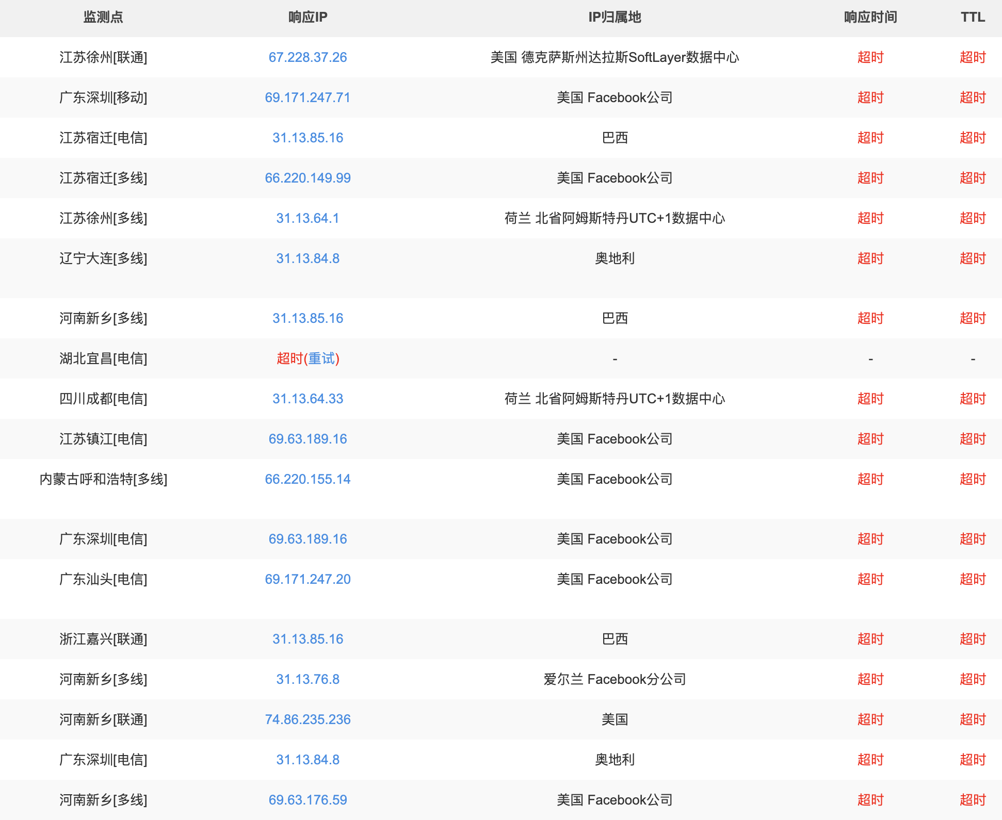This screenshot has height=820, width=1002.
Task: Click 超时 response time for 内蒙古呼和浩特[多线]
Action: (870, 479)
